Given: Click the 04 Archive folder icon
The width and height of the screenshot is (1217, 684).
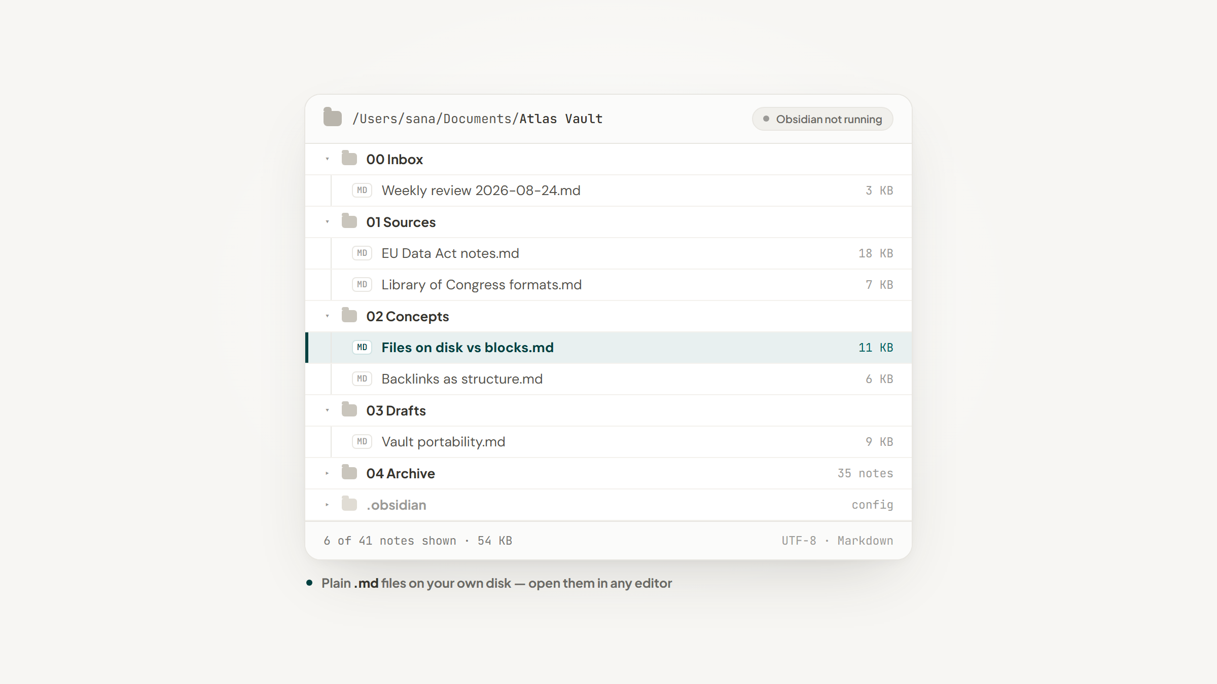Looking at the screenshot, I should click(x=349, y=472).
